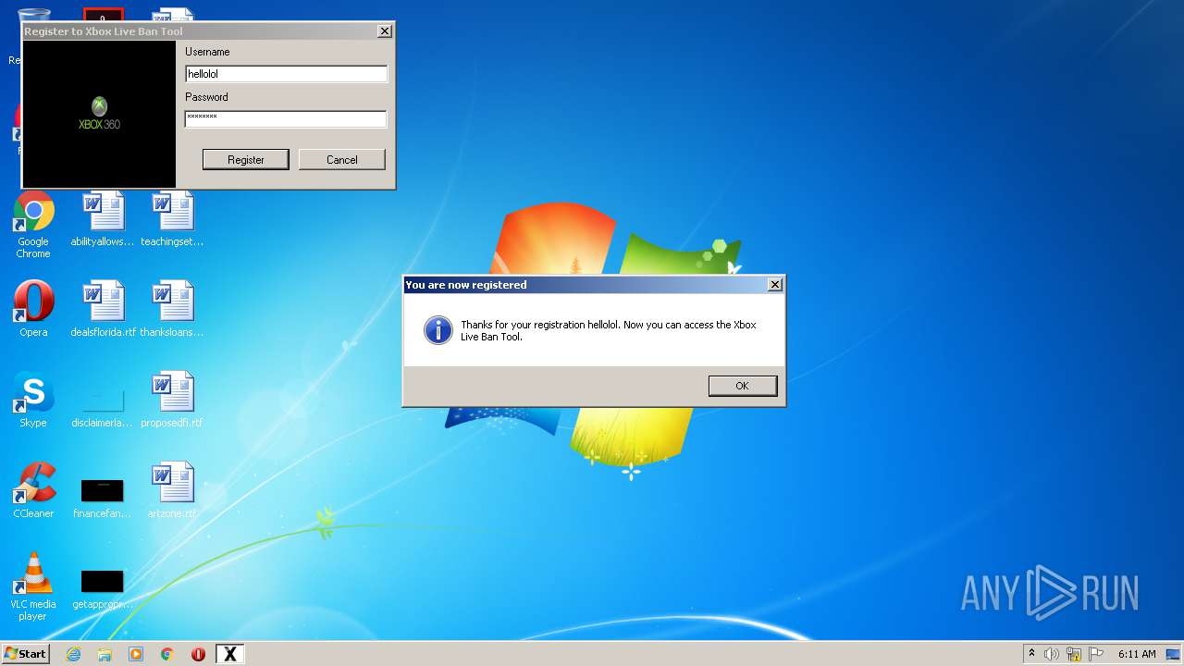Click the info icon in the registration dialog
Screen dimensions: 1184x666
[438, 330]
